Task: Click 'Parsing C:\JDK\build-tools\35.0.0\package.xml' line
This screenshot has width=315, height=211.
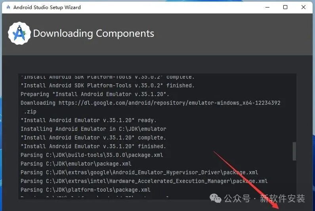Action: [92, 155]
